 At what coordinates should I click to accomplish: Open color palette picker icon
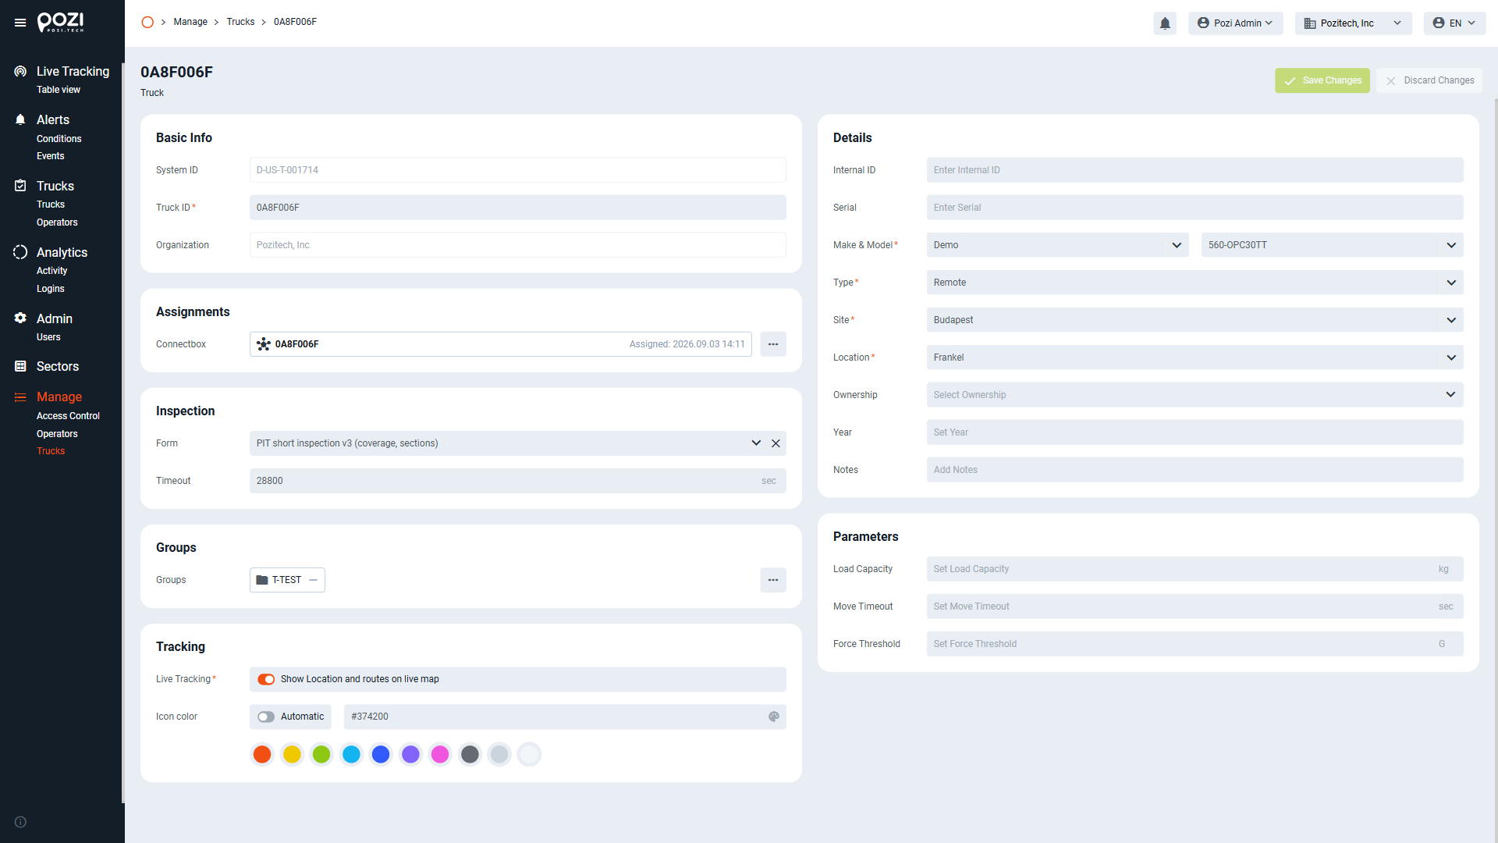(774, 717)
